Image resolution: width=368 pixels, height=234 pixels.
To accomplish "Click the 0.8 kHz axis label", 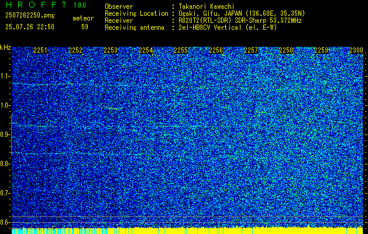I will (5, 164).
